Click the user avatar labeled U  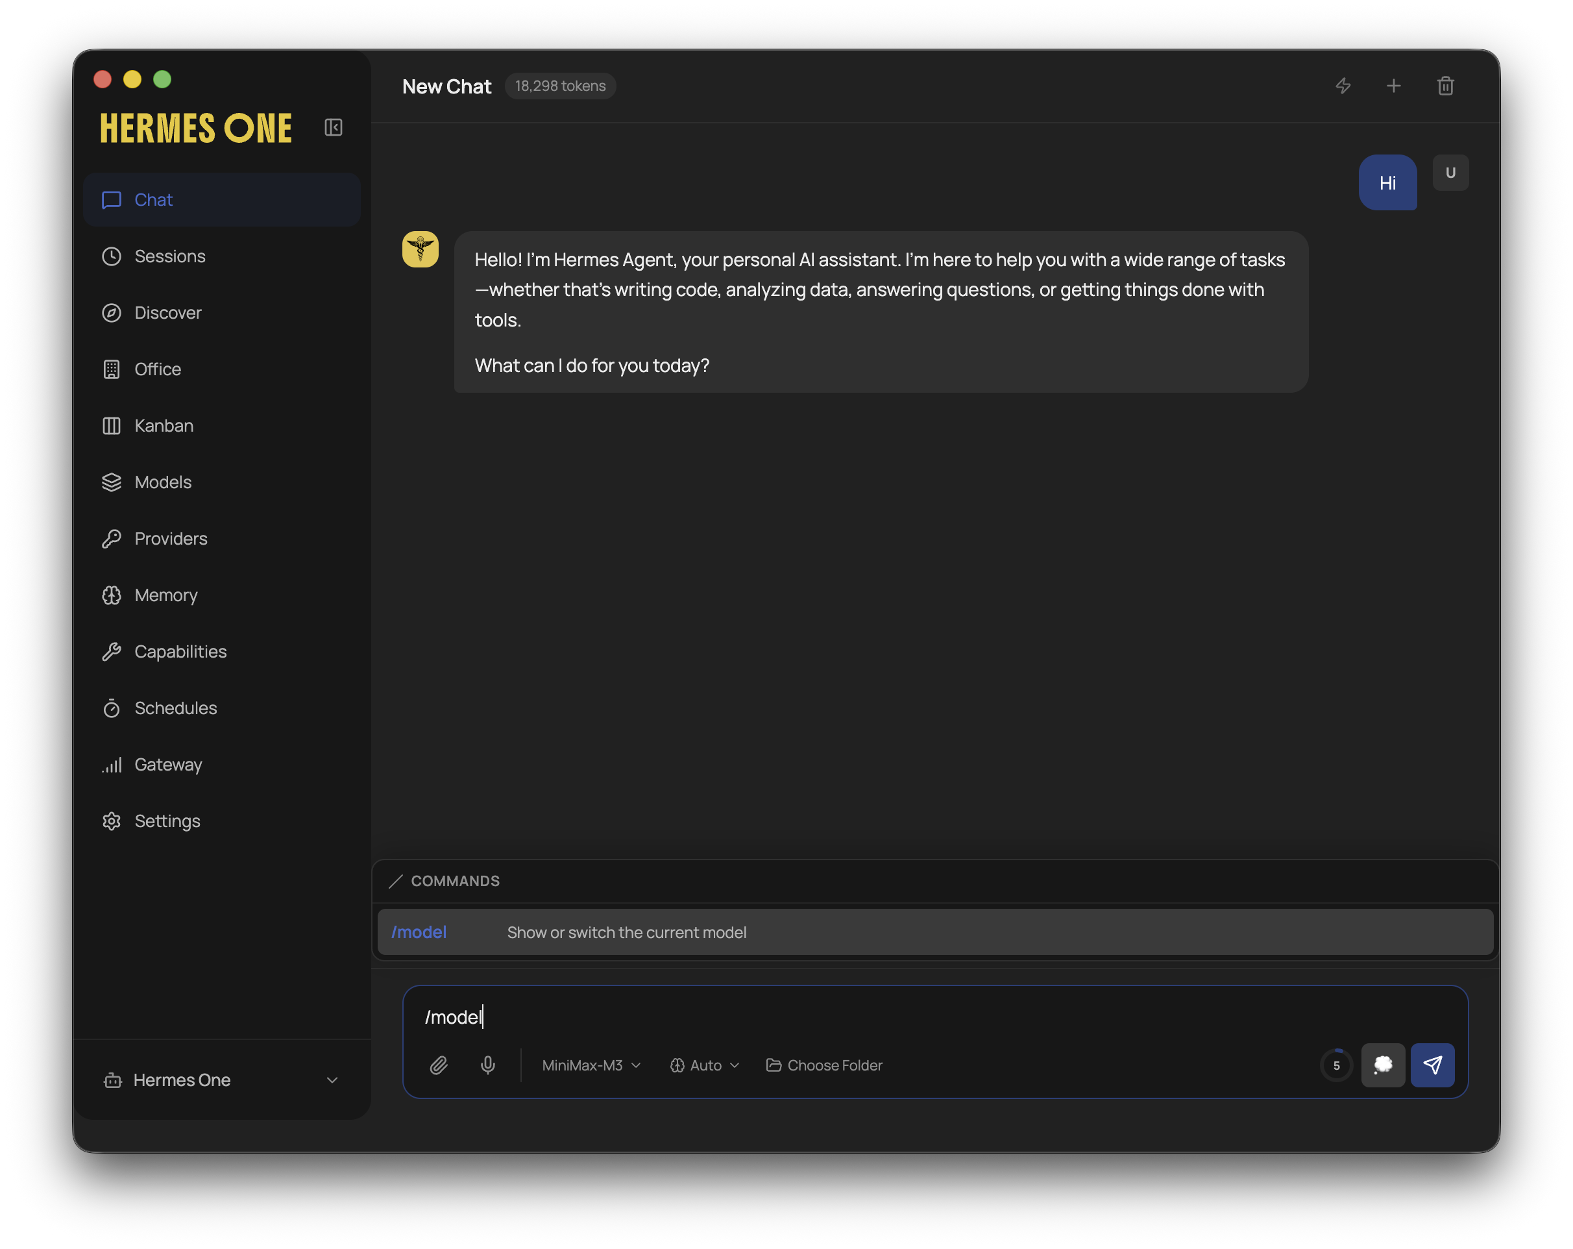click(x=1450, y=173)
